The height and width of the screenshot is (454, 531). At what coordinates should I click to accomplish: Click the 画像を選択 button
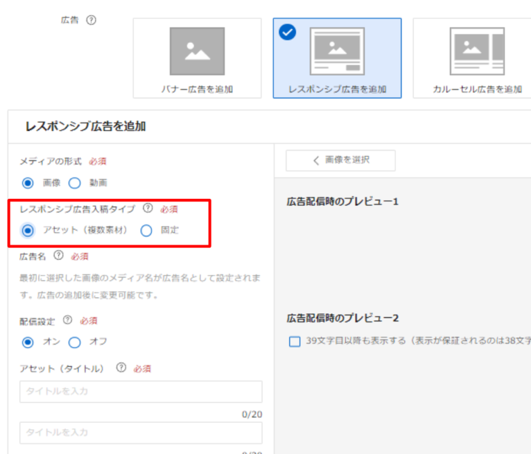point(341,160)
